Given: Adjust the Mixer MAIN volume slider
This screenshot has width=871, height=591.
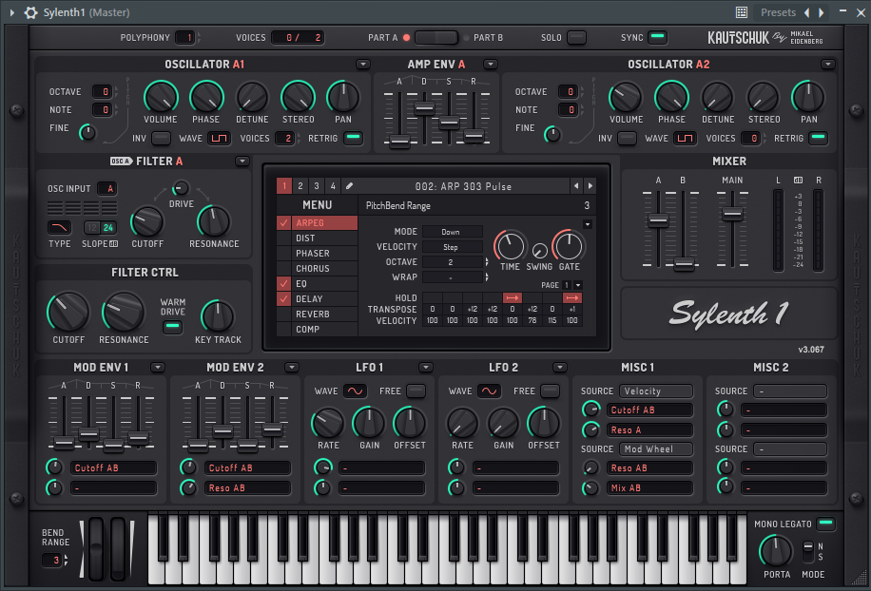Looking at the screenshot, I should 732,214.
